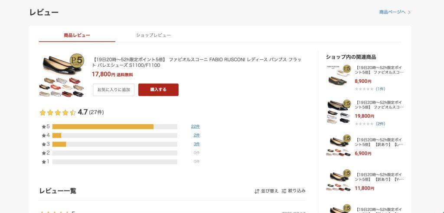The height and width of the screenshot is (213, 444).
Task: Select the 商品レビュー tab
Action: pos(77,35)
